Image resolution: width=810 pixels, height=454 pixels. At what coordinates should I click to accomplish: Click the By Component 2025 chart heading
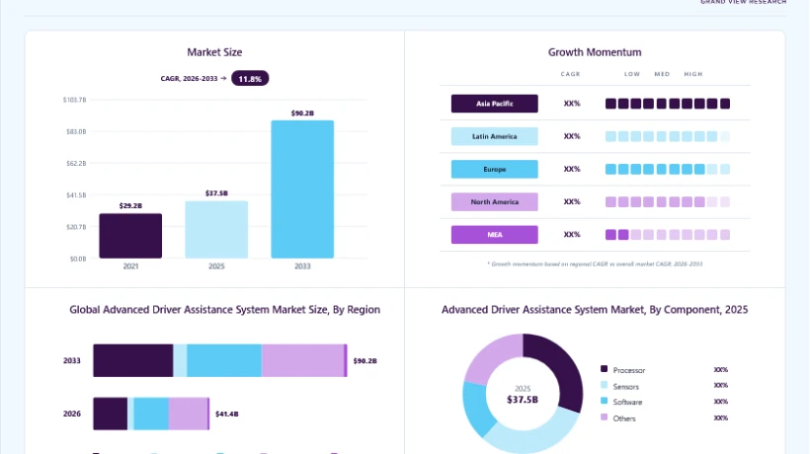tap(595, 310)
